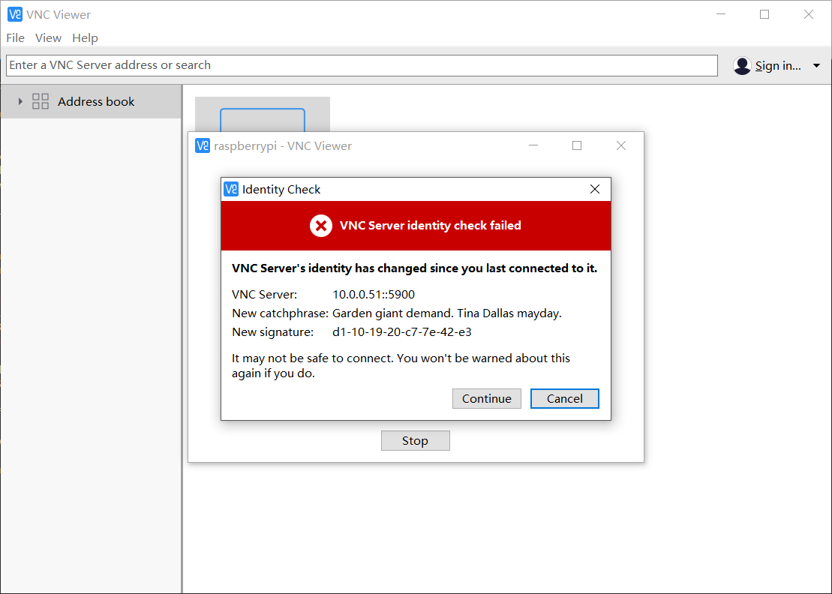
Task: Click the VNC Viewer main window logo icon
Action: (15, 14)
